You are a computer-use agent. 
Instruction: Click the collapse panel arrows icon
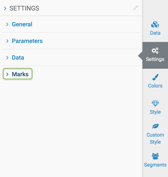135,8
